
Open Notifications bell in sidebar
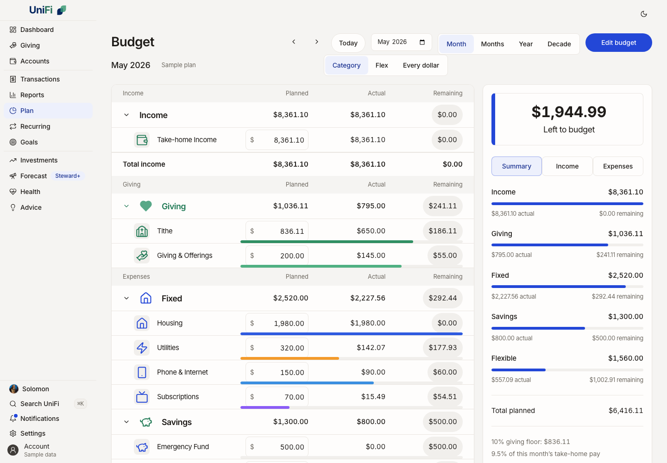click(48, 419)
